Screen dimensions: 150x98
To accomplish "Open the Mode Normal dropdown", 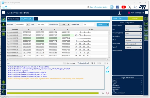I will pyautogui.click(x=133, y=40).
